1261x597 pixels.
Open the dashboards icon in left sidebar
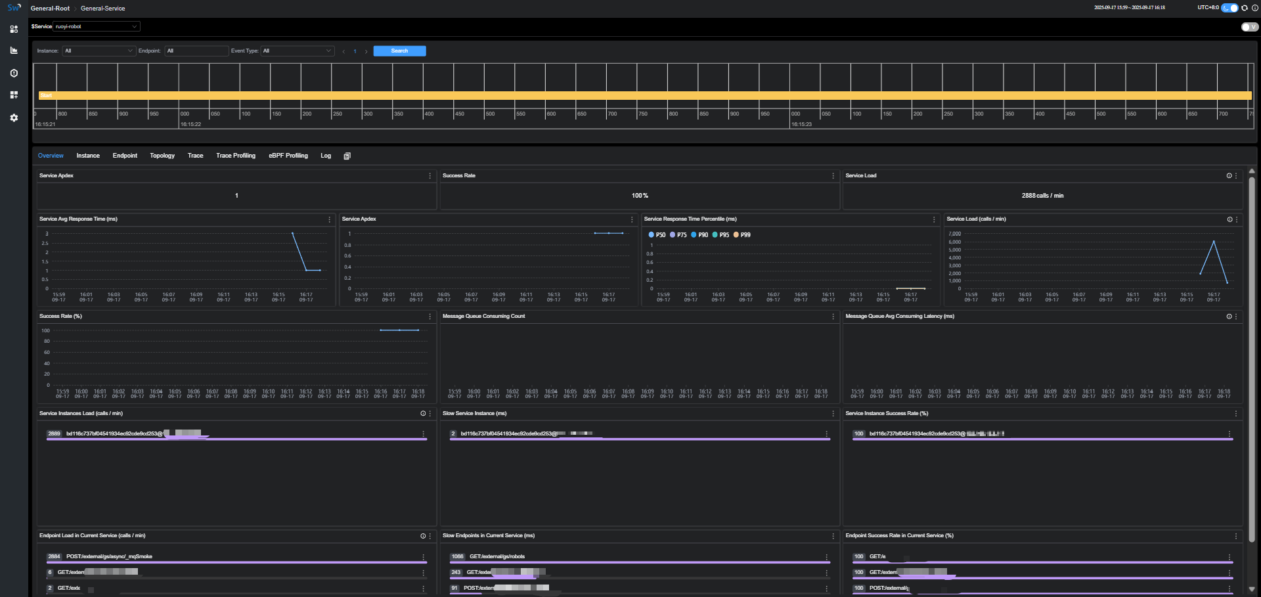pyautogui.click(x=14, y=29)
